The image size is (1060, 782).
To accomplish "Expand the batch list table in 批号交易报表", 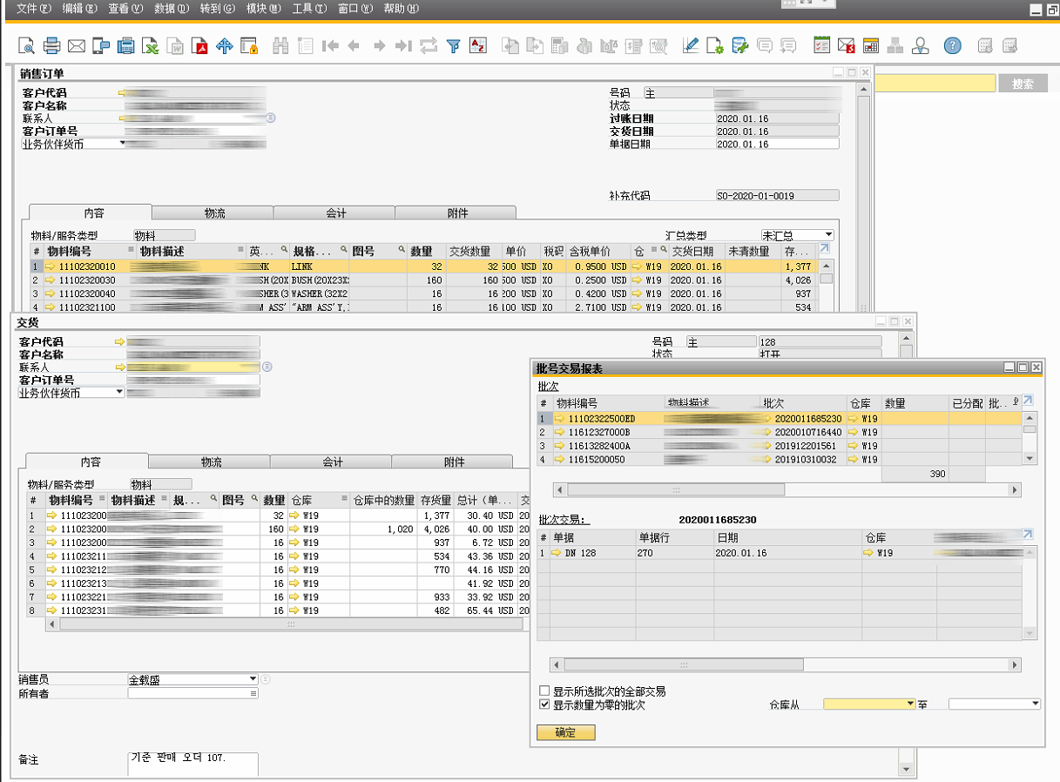I will 1028,401.
